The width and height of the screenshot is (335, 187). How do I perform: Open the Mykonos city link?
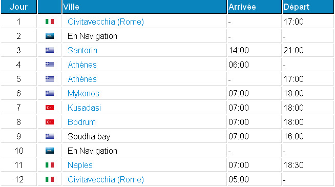(x=83, y=94)
